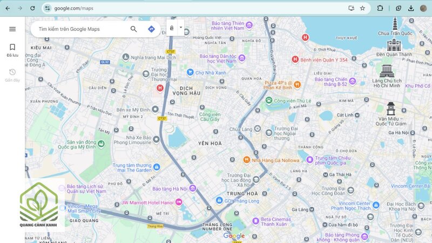Click the address bar URL google.com/maps
Viewport: 432px width, 243px height.
pos(74,8)
